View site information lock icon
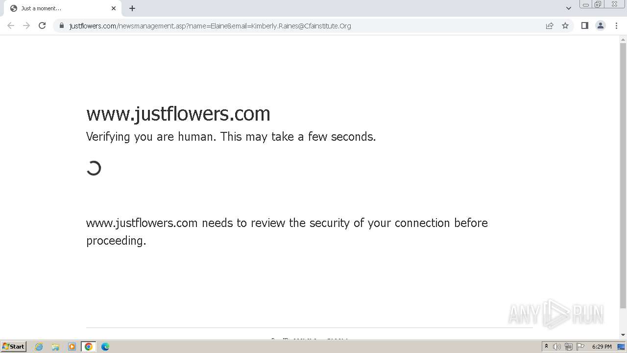The height and width of the screenshot is (353, 627). (x=62, y=25)
